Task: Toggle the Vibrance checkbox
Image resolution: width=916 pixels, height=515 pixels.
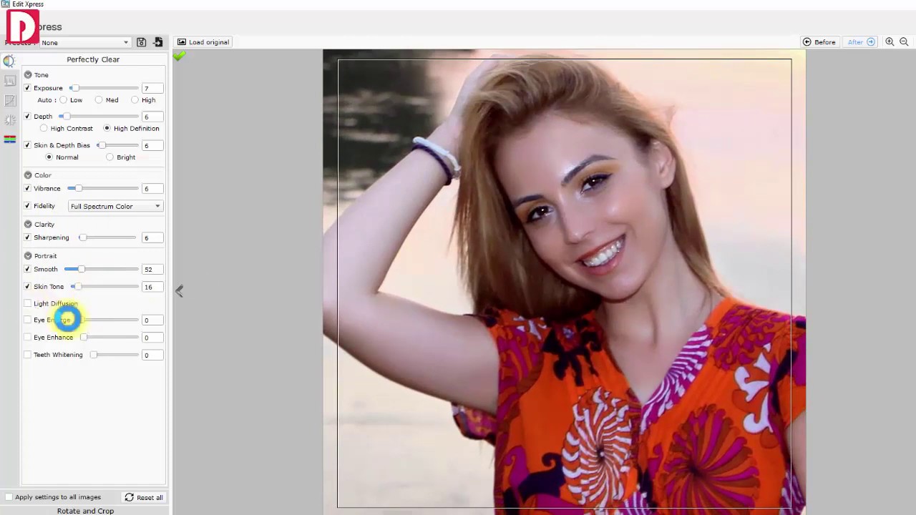Action: [27, 189]
